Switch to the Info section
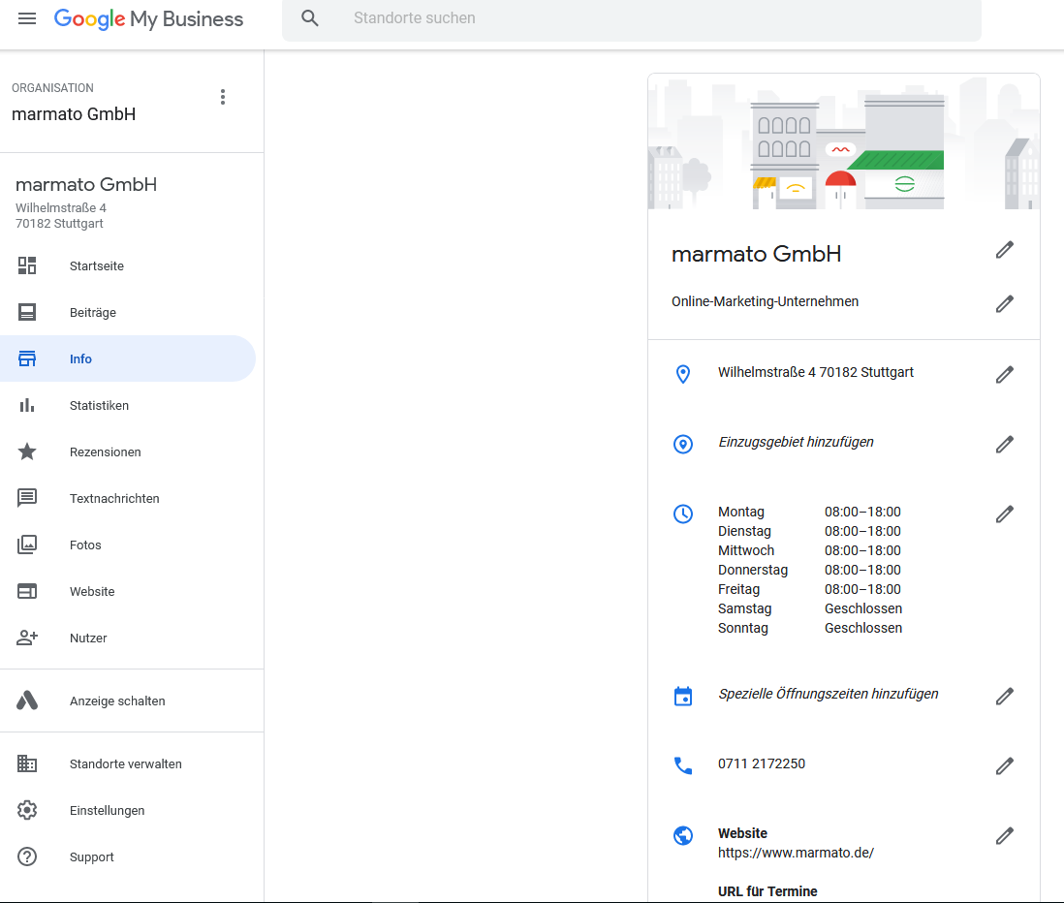1064x903 pixels. point(80,358)
